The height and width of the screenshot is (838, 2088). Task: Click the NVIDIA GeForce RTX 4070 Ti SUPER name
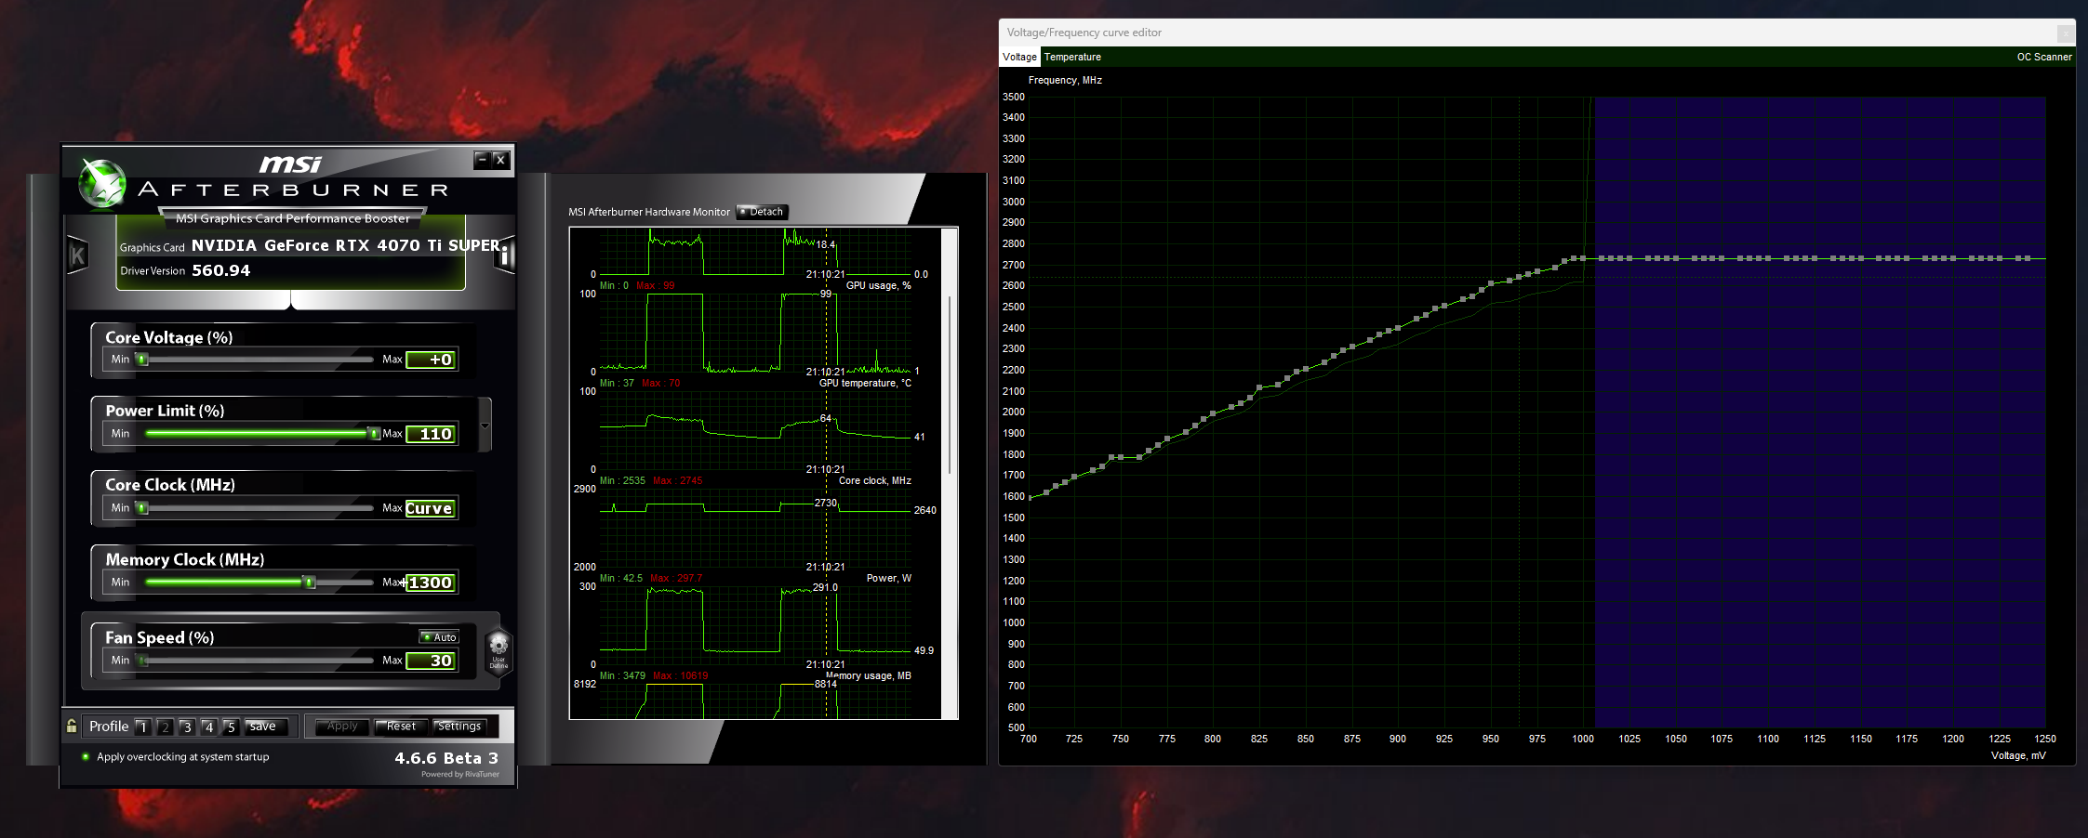click(x=346, y=245)
